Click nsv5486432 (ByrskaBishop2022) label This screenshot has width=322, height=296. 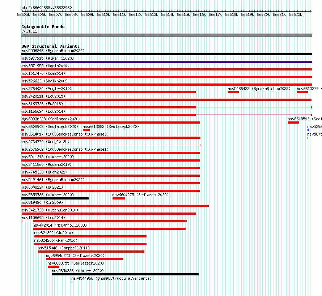coord(259,89)
